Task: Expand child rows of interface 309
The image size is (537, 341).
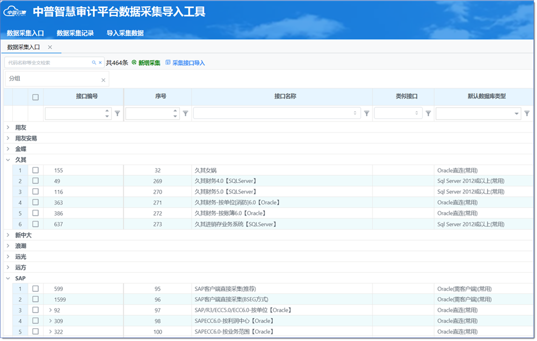Action: [50, 321]
